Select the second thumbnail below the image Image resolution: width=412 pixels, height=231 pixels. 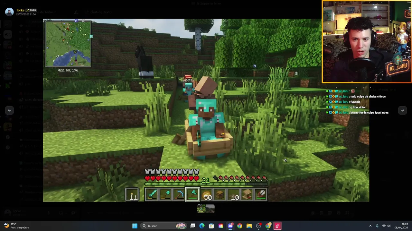pos(210,209)
